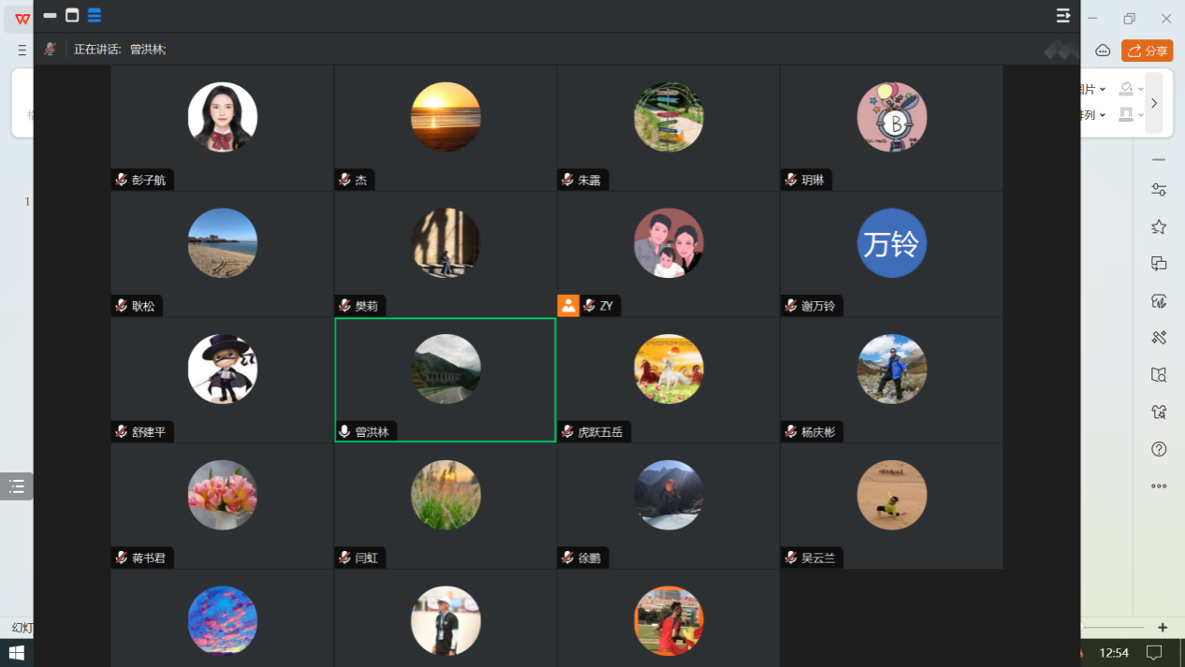1185x667 pixels.
Task: Open the magic wand design tools icon
Action: (x=1159, y=338)
